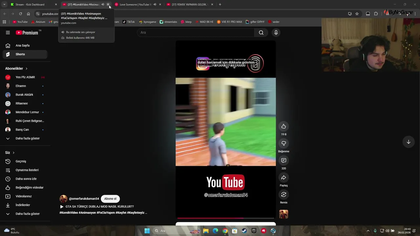Select Shorts in the sidebar

[x=25, y=54]
